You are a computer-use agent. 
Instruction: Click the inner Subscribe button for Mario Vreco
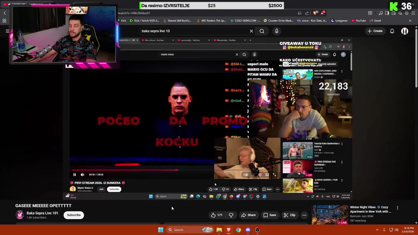114,189
